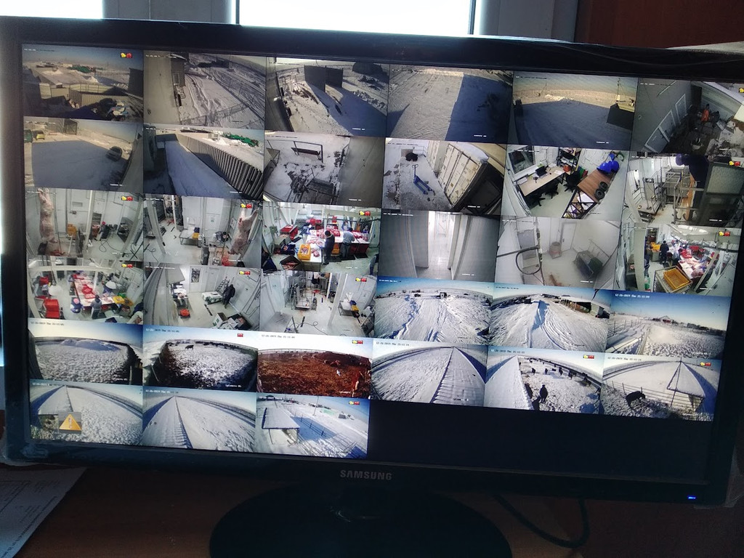Open the feed with the parked car
Viewport: 744px width, 558px height.
[83, 154]
